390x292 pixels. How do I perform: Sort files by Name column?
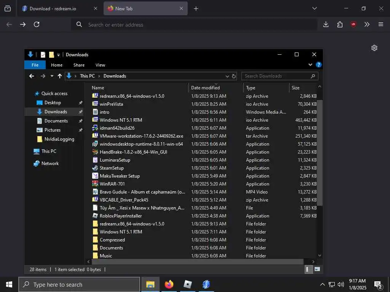point(98,88)
